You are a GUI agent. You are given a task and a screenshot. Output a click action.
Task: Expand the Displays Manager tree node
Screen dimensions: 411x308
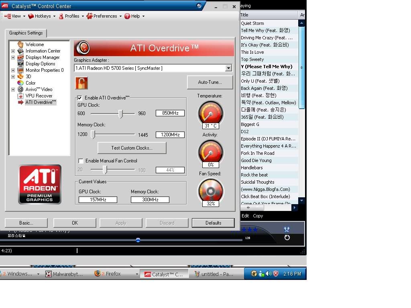[13, 57]
